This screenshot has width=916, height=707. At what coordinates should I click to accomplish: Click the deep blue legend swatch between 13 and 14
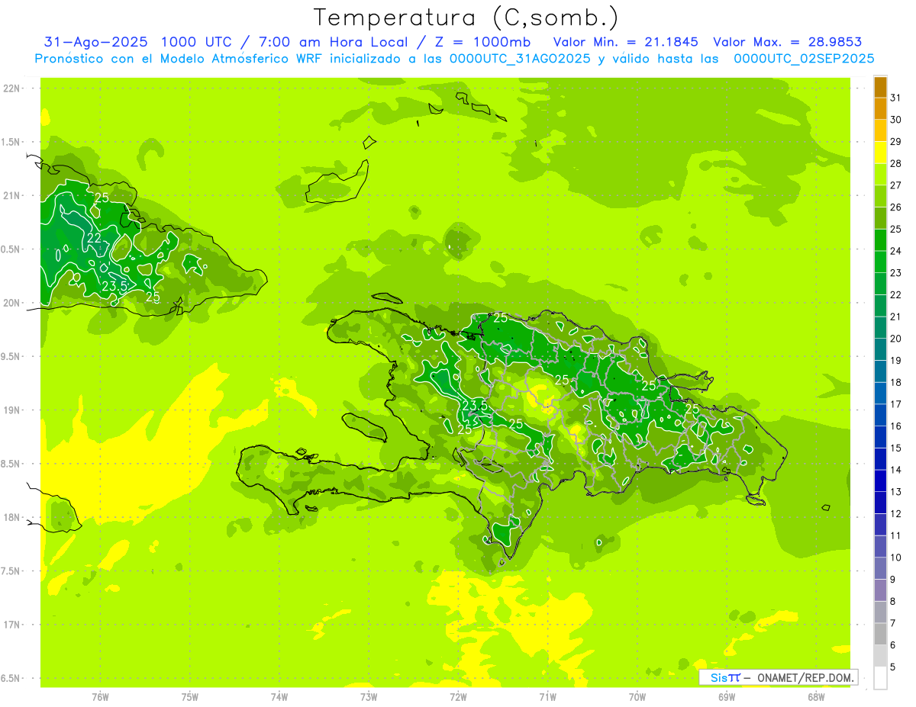pyautogui.click(x=880, y=480)
